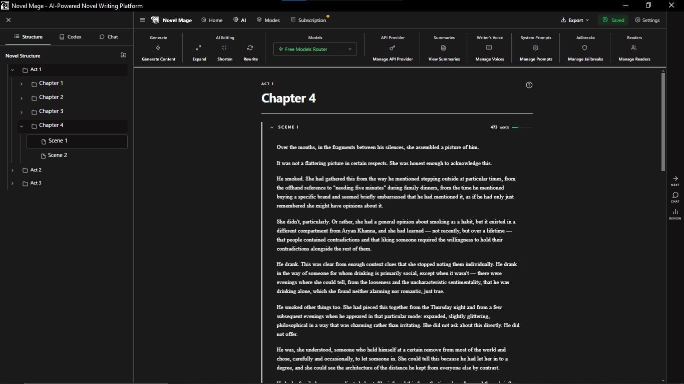Open the Free Models Router dropdown
The width and height of the screenshot is (684, 384).
[315, 49]
